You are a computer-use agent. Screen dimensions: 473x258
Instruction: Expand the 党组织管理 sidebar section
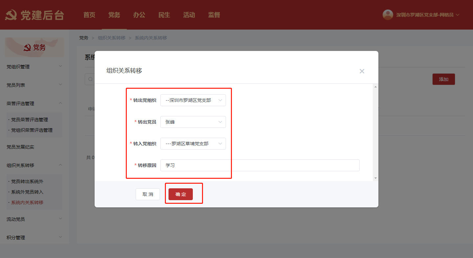coord(34,67)
